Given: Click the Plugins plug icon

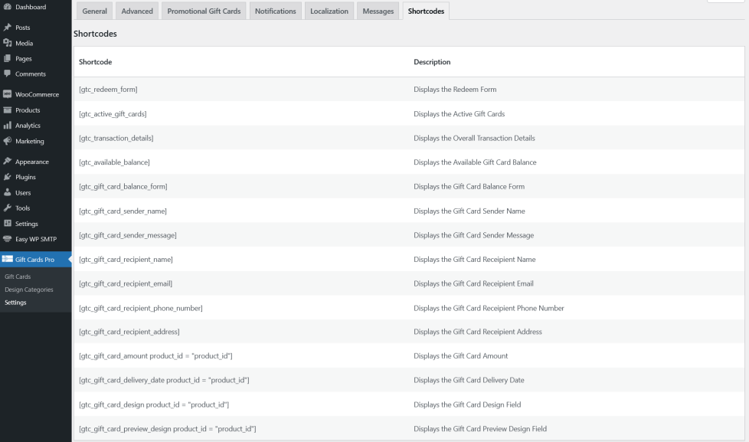Looking at the screenshot, I should (7, 177).
